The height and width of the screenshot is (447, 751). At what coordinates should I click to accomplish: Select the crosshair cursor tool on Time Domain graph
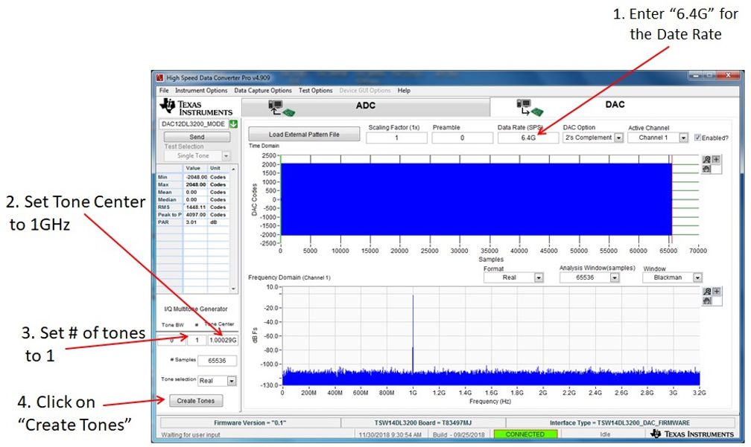(x=716, y=159)
